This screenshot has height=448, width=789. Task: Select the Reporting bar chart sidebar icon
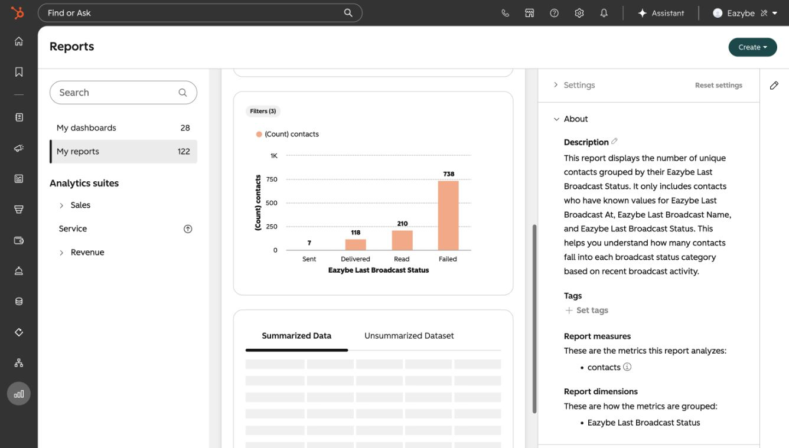click(19, 394)
